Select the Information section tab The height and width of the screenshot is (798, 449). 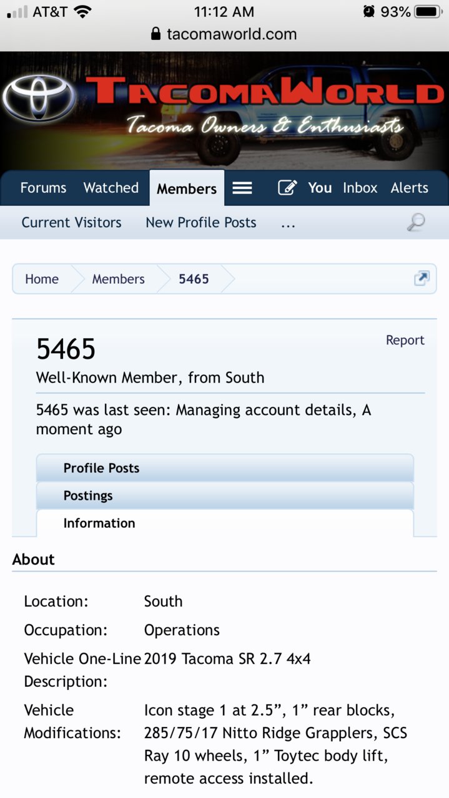click(x=225, y=523)
